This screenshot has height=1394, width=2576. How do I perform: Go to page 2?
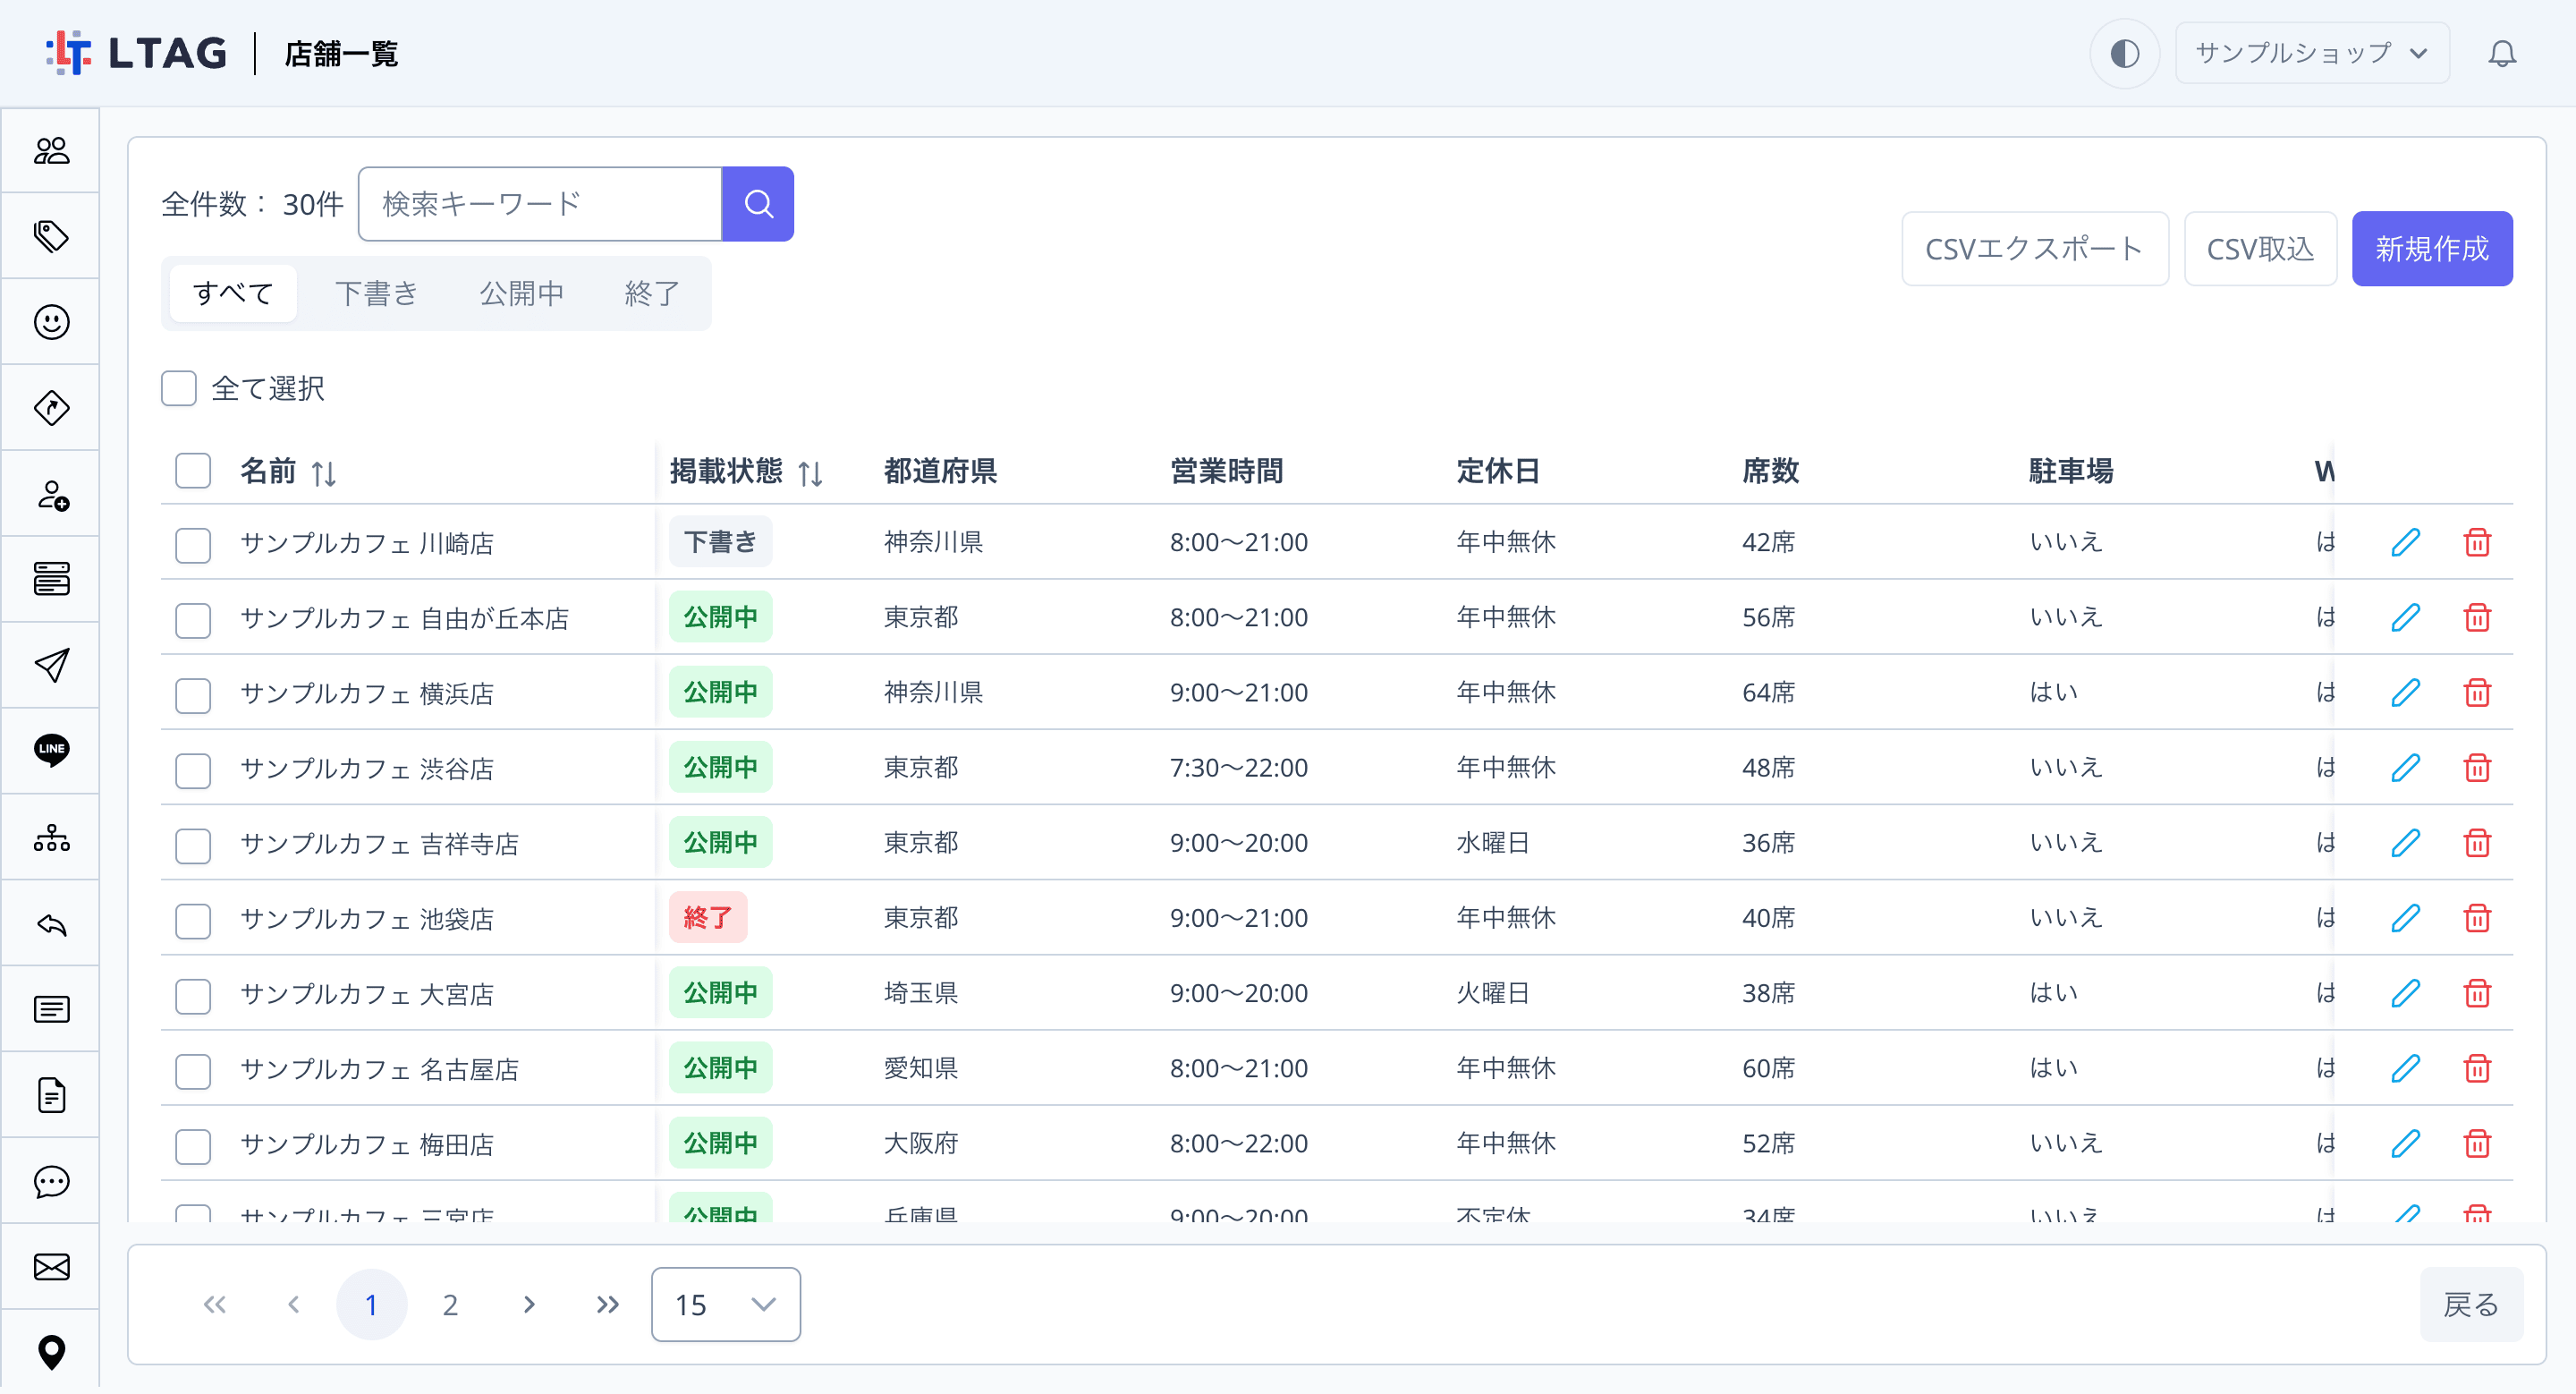[450, 1304]
